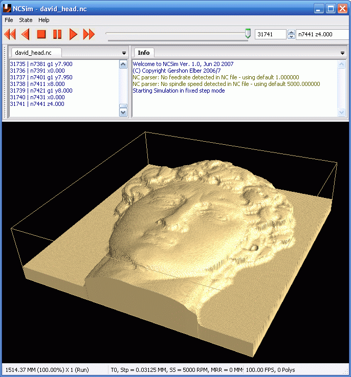Select line 31736 n7391 x0.000
Screen dimensions: 351x377
(x=37, y=71)
